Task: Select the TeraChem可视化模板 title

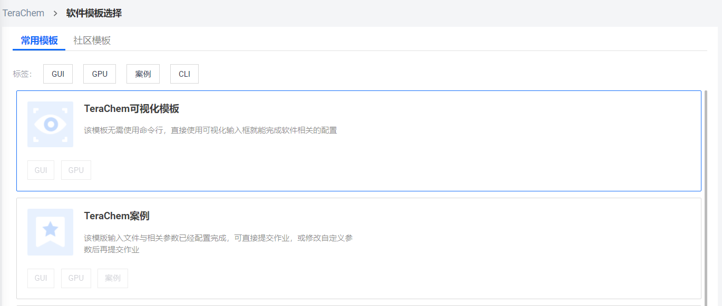Action: [132, 109]
